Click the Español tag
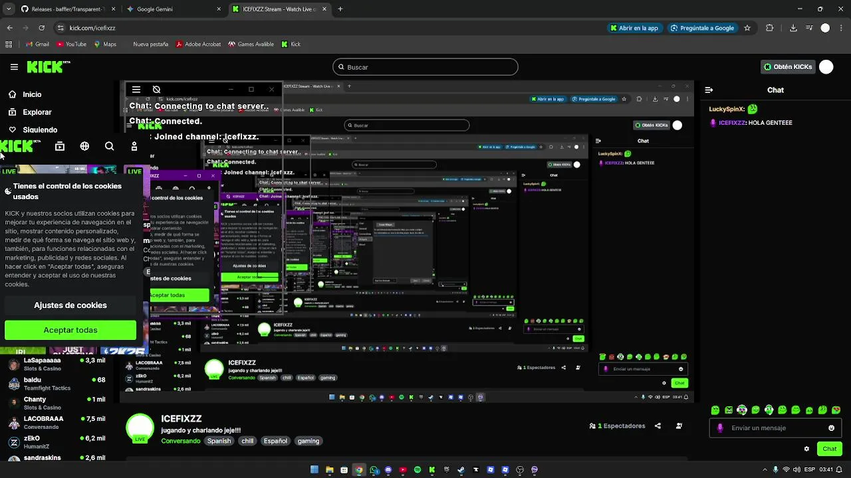 point(275,441)
